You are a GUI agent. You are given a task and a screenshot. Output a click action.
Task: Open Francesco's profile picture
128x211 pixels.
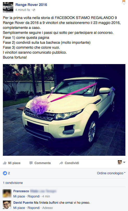7,193
